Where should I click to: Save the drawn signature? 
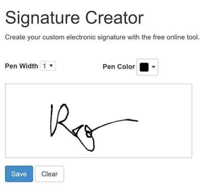[x=19, y=174]
